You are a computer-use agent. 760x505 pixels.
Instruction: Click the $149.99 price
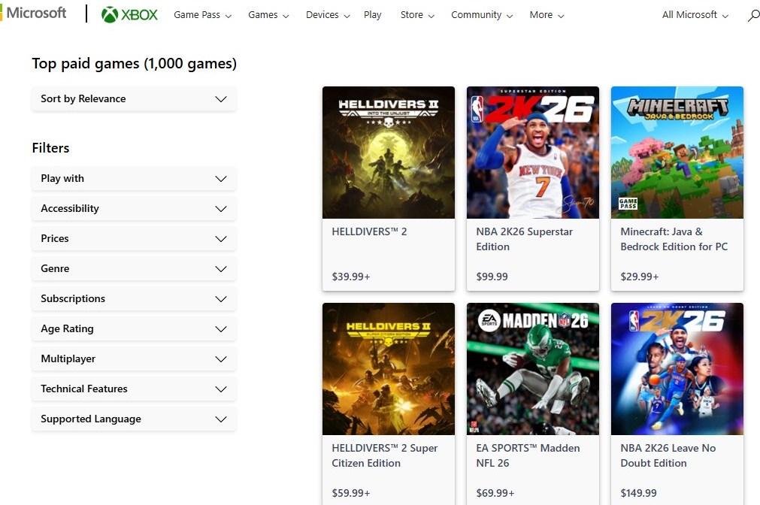click(638, 494)
